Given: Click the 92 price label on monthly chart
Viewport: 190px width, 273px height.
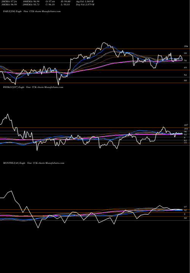Looking at the screenshot, I should coord(185,210).
